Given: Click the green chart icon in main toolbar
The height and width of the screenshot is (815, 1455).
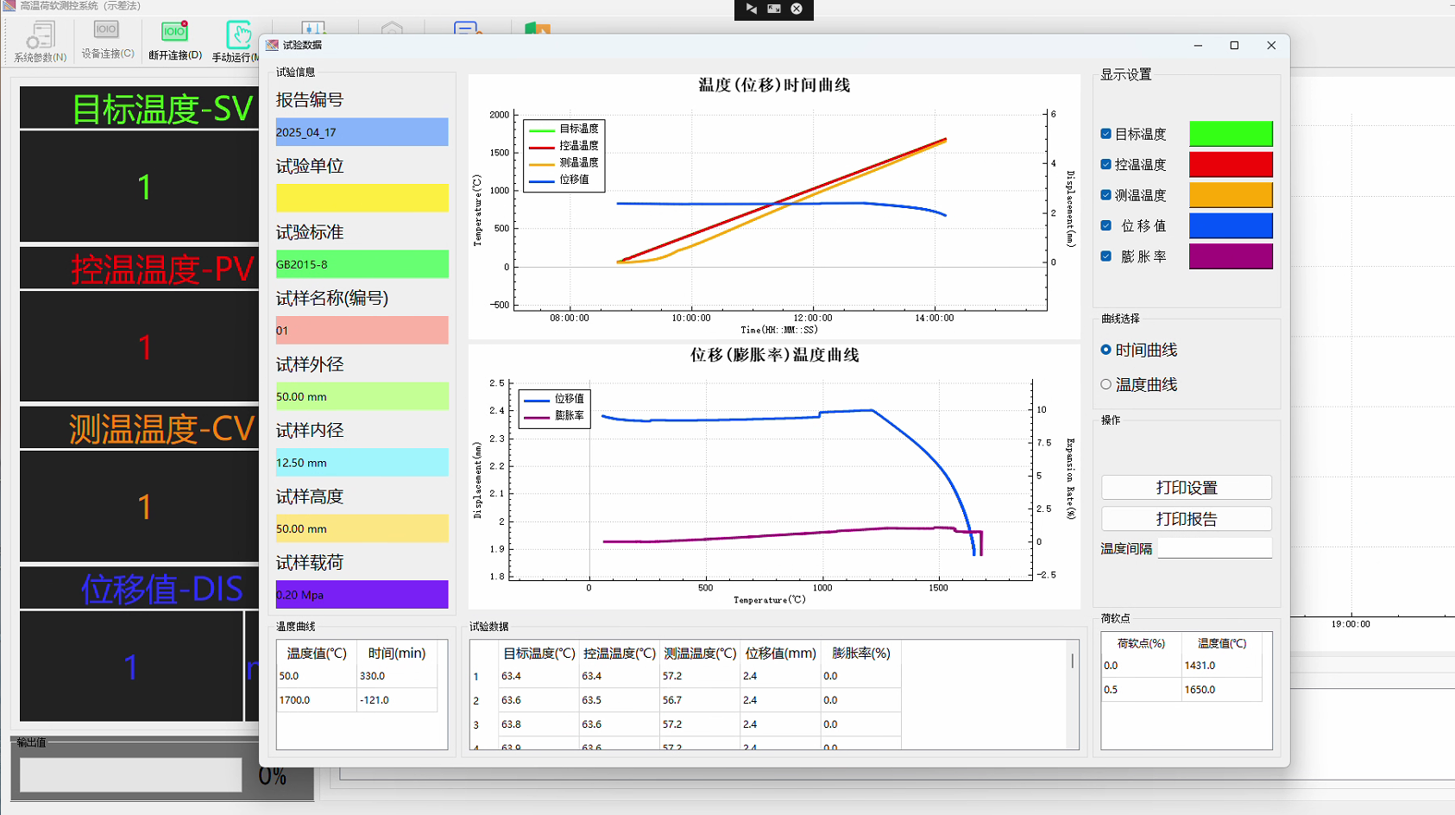Looking at the screenshot, I should [x=537, y=28].
